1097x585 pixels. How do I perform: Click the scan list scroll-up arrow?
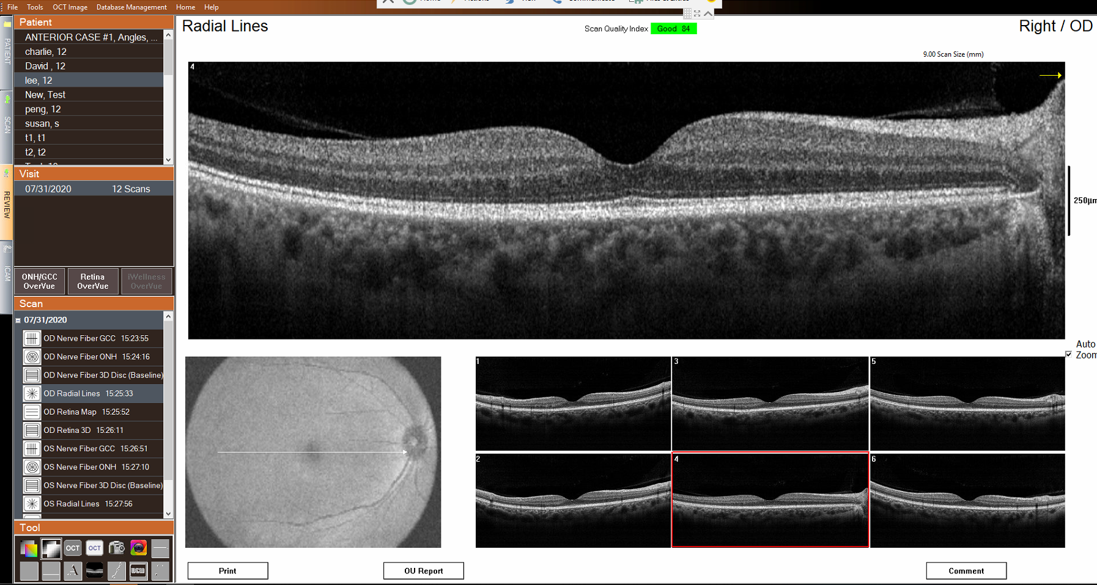(168, 316)
